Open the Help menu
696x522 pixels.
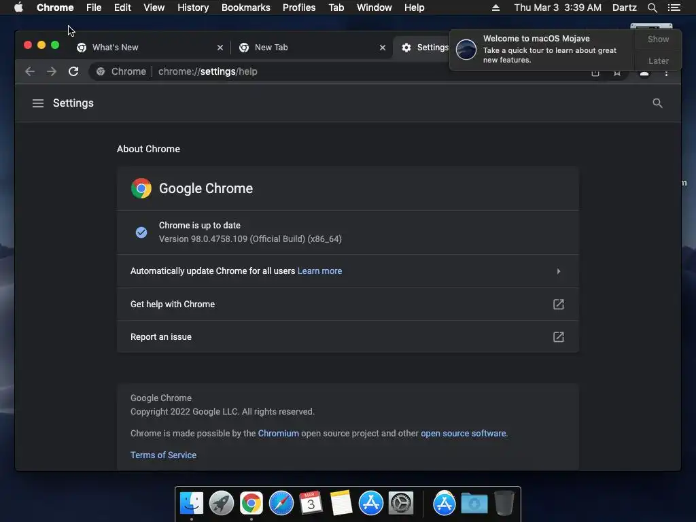(414, 7)
